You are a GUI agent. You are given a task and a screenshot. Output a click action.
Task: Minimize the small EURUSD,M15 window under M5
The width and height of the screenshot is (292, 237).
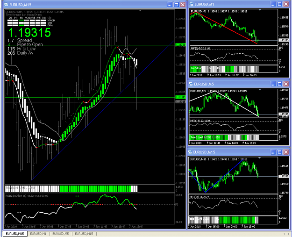coord(273,152)
